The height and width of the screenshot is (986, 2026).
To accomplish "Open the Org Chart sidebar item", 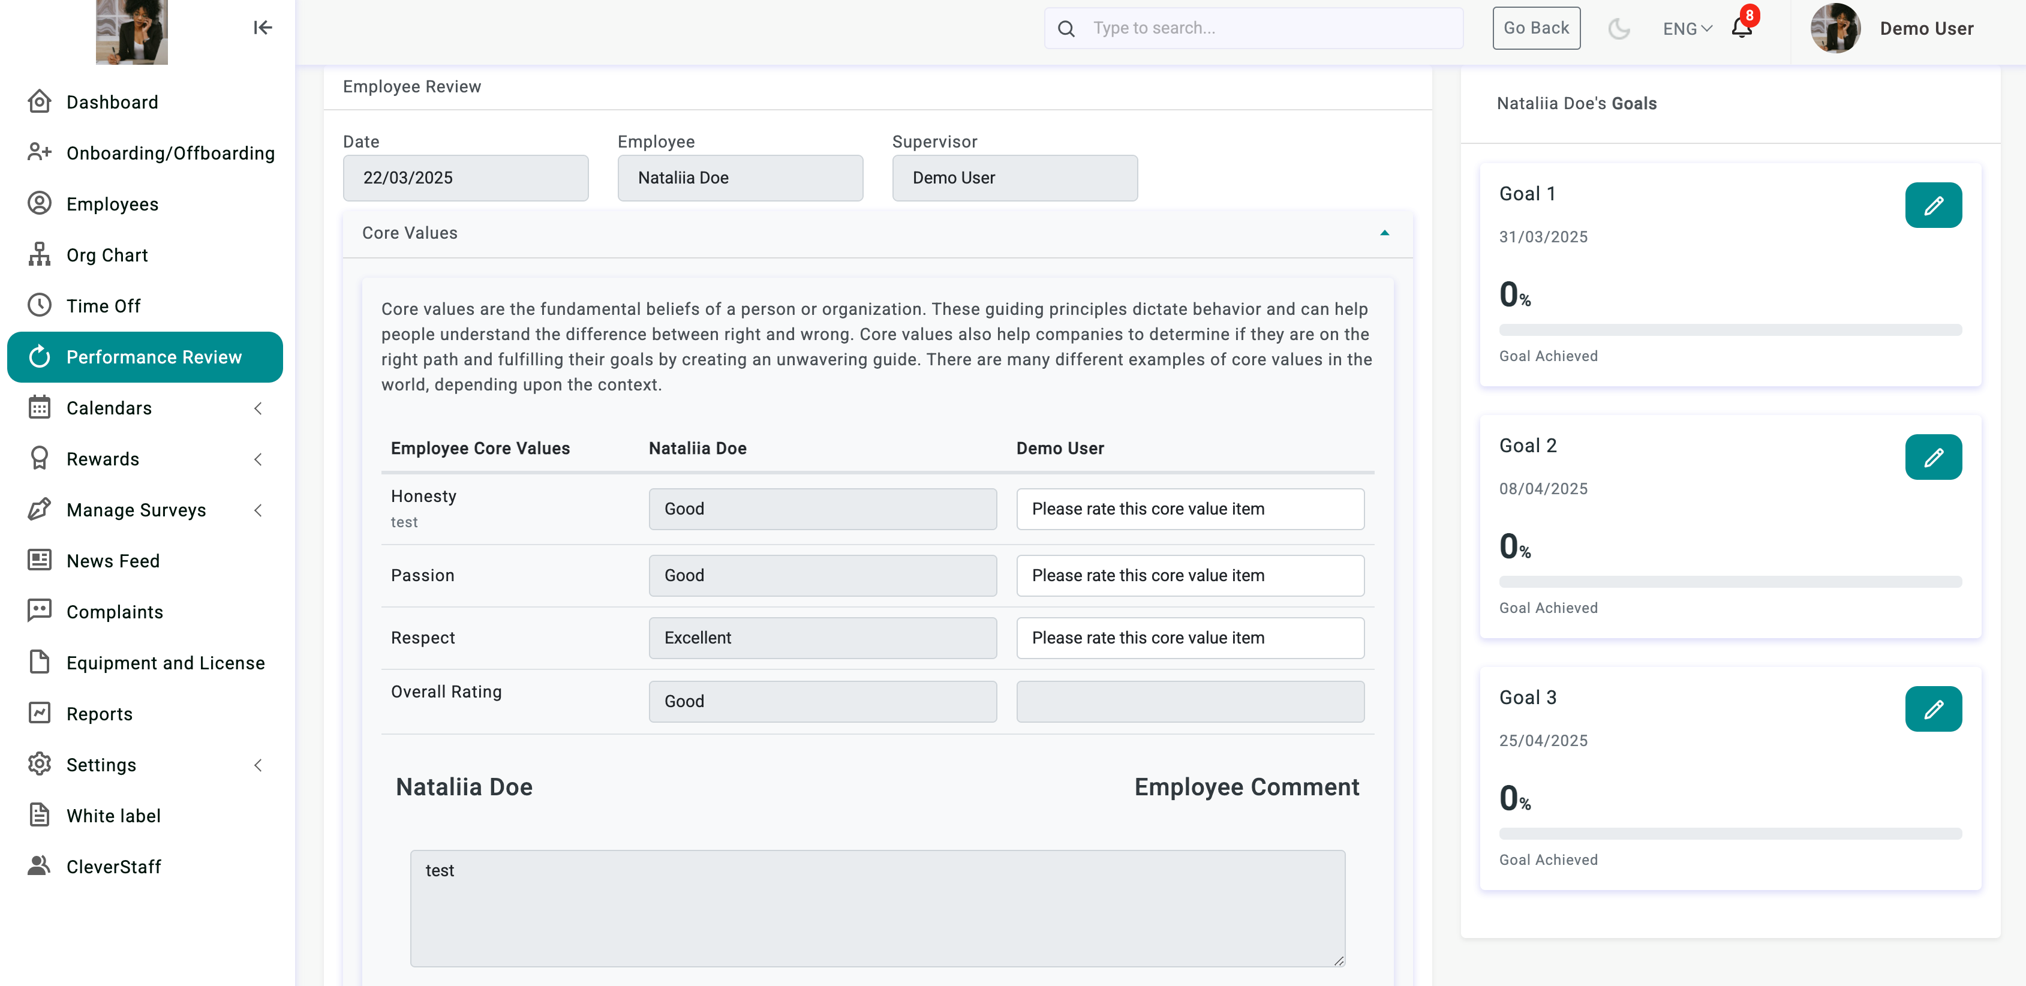I will coord(107,255).
